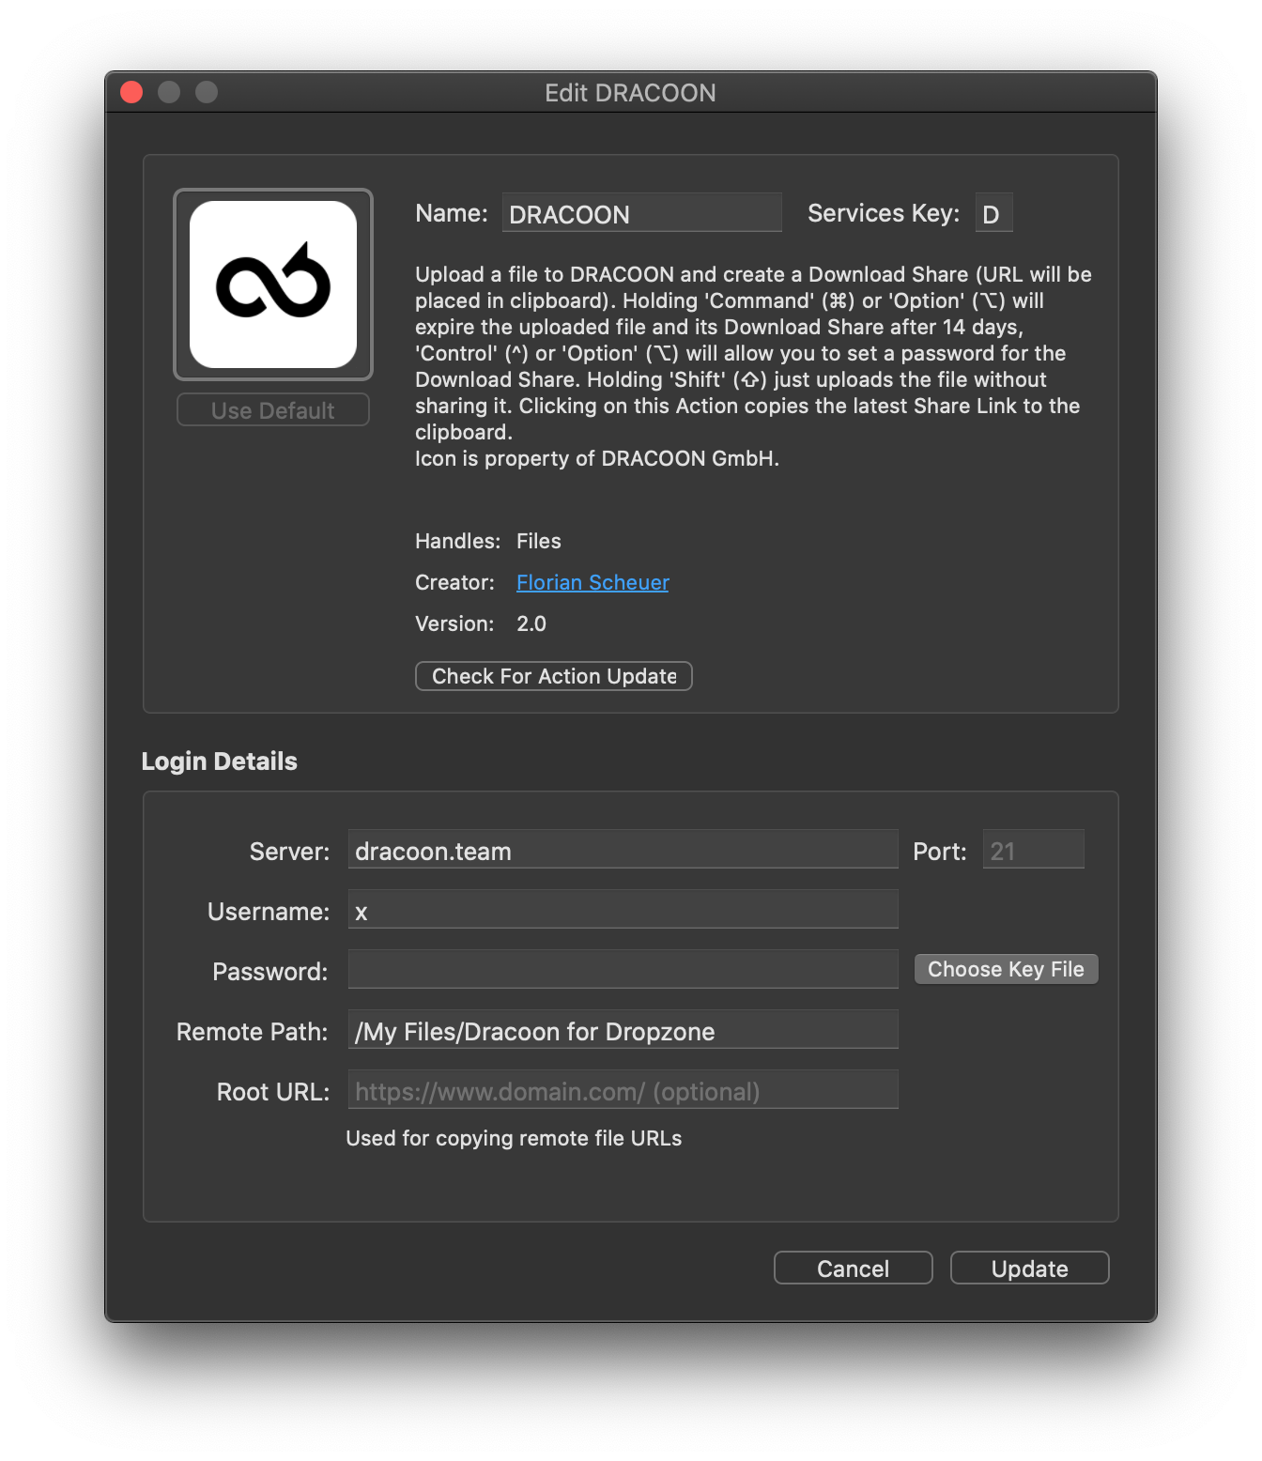Click the optional Root URL field

point(623,1090)
